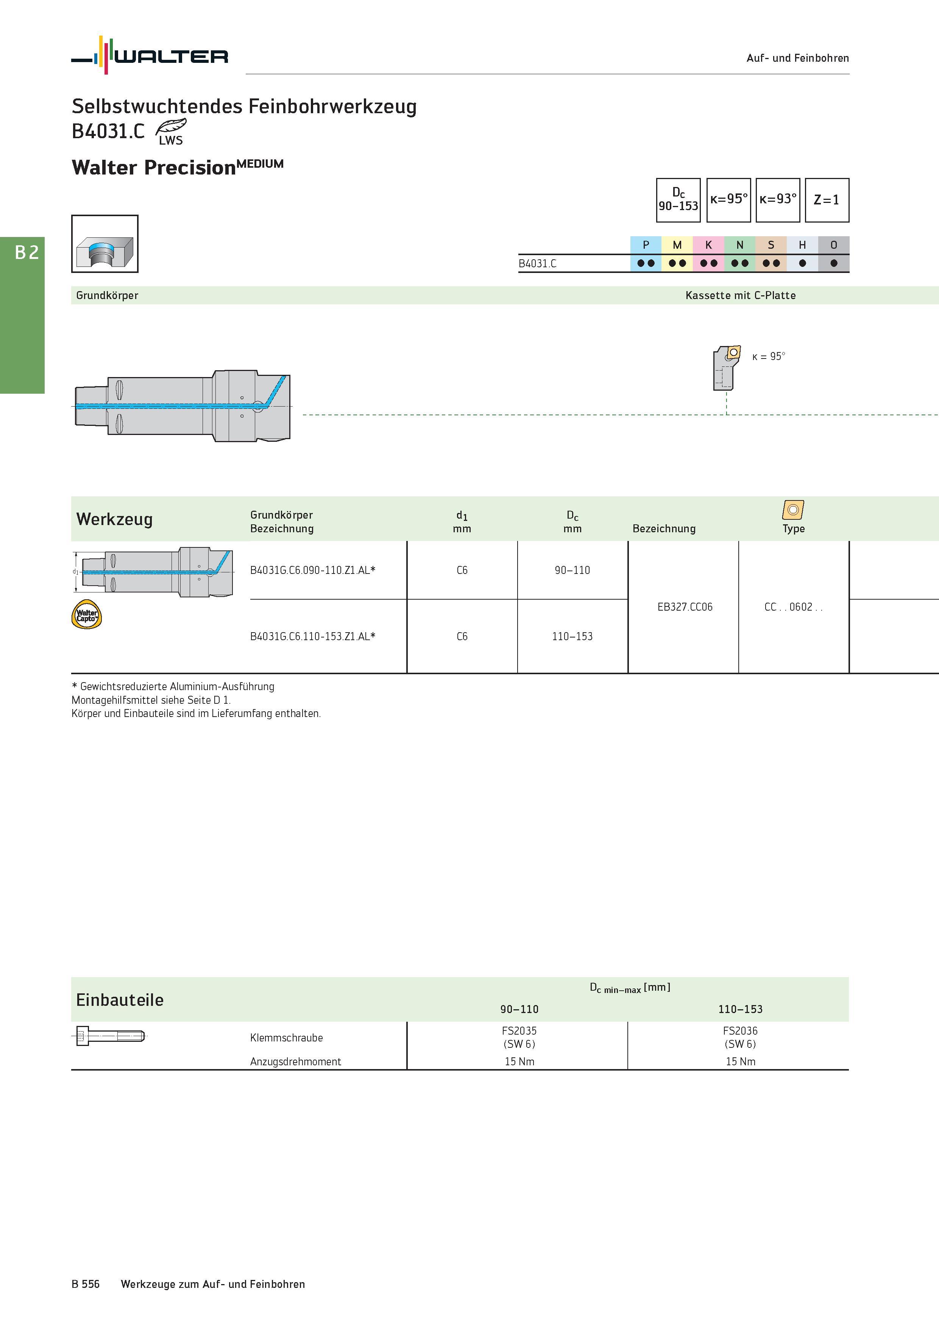Click the Auf- und Feinbohren header text

(798, 58)
